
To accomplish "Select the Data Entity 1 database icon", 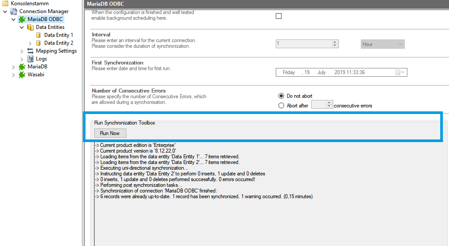I will [x=39, y=35].
